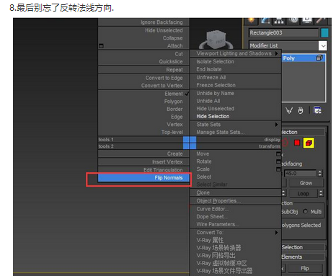Click the angle 45.0 spinner arrows
This screenshot has width=336, height=276.
319,173
